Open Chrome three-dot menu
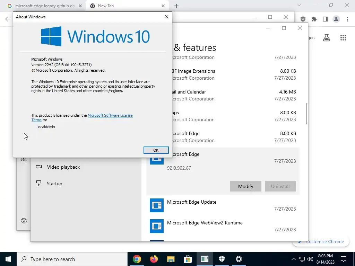Viewport: 355px width, 266px height. (347, 19)
